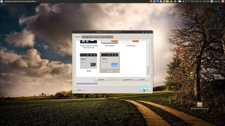Click the warning triangle tray icon
Viewport: 225px width, 126px height.
pyautogui.click(x=171, y=1)
